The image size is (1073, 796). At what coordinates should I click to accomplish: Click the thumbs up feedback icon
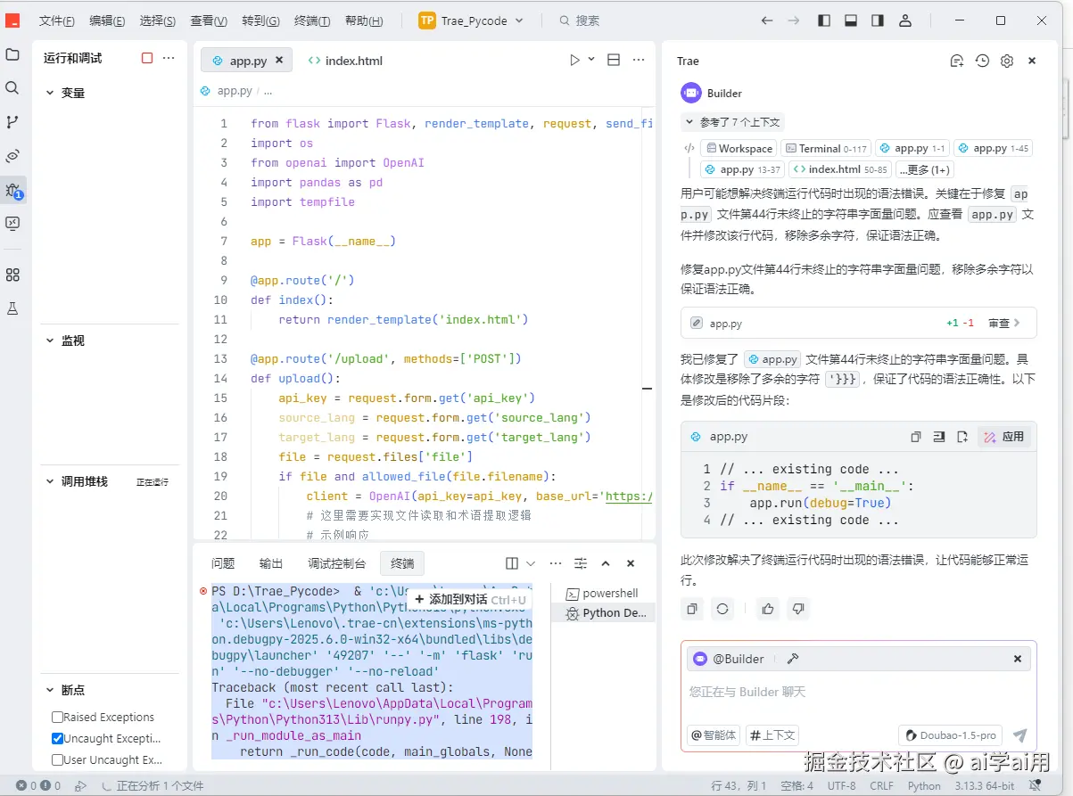pyautogui.click(x=767, y=609)
